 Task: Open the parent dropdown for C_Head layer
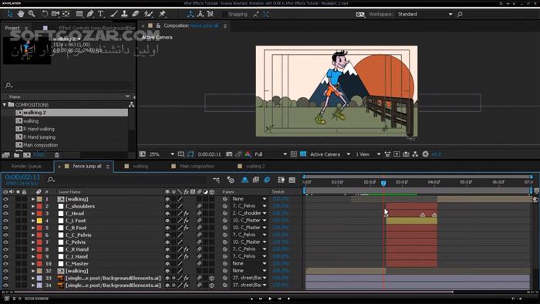pyautogui.click(x=249, y=213)
